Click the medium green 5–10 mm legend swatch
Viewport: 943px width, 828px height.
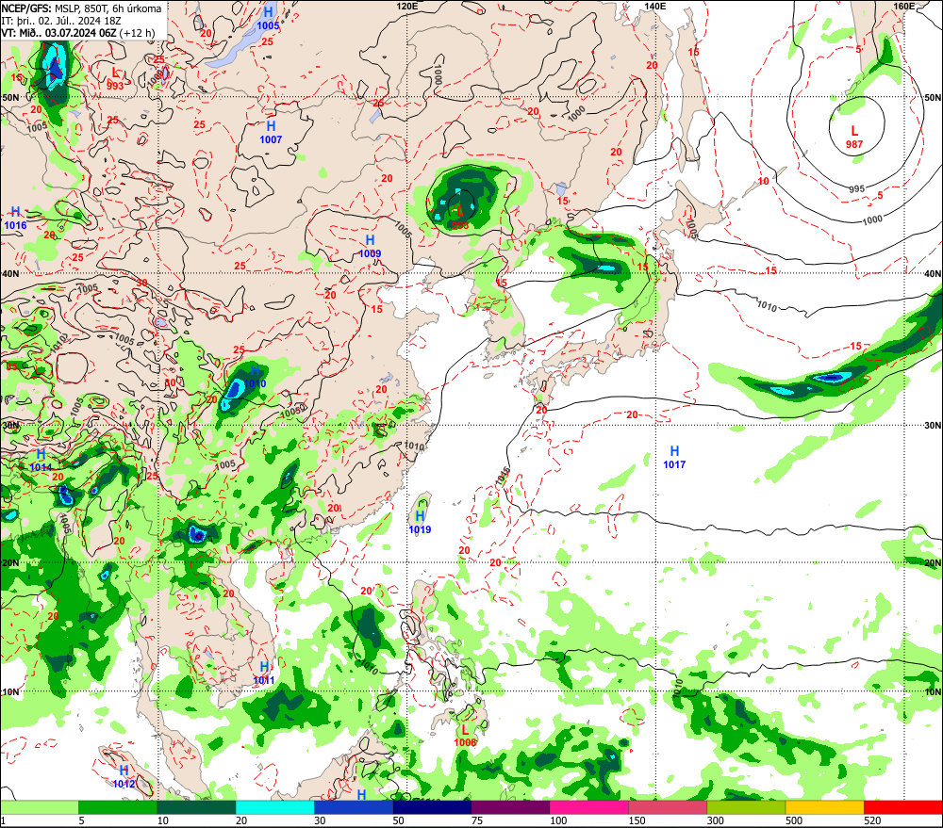pyautogui.click(x=118, y=807)
